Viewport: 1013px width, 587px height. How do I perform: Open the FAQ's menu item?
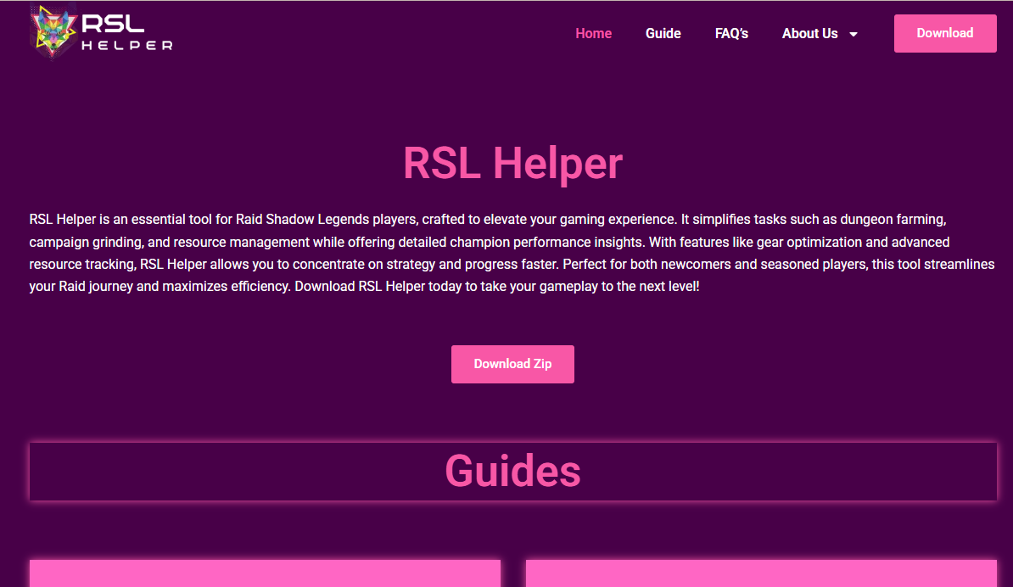pos(731,33)
